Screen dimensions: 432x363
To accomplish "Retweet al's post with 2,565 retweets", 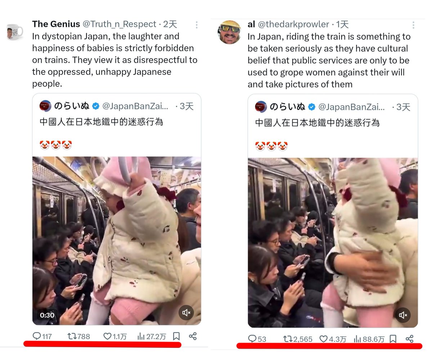I will (298, 339).
